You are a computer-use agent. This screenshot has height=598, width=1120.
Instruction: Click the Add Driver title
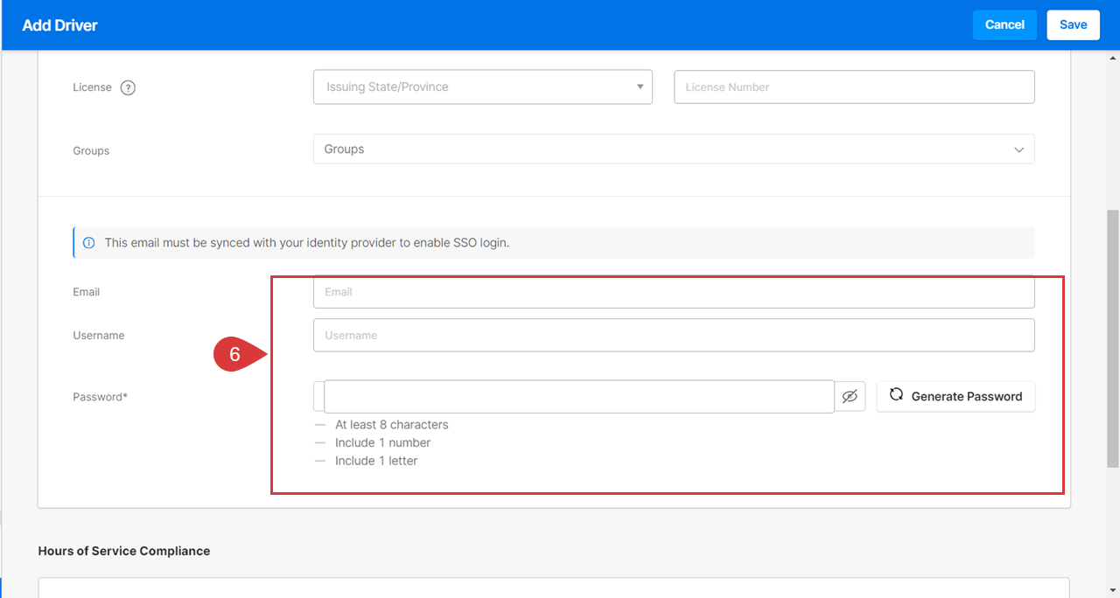[x=59, y=25]
